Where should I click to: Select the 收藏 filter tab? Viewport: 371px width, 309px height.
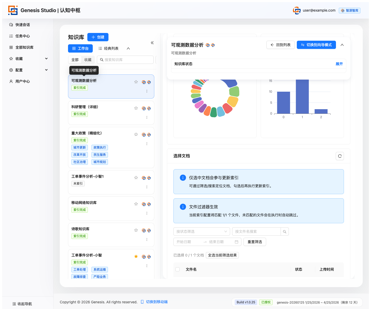88,60
